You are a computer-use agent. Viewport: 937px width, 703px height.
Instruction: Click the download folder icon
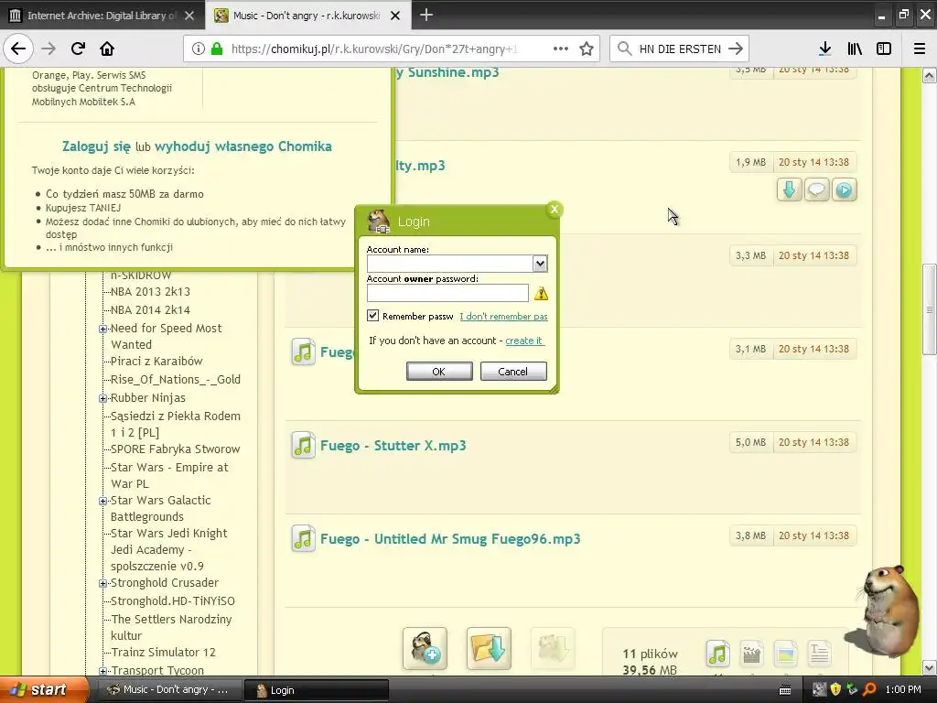(x=489, y=649)
